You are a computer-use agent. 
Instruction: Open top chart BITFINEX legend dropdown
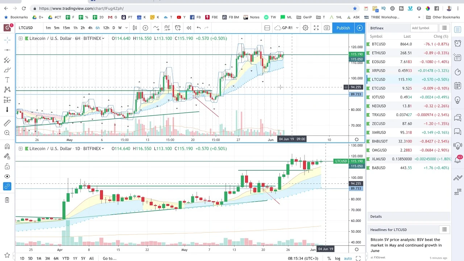pyautogui.click(x=103, y=38)
